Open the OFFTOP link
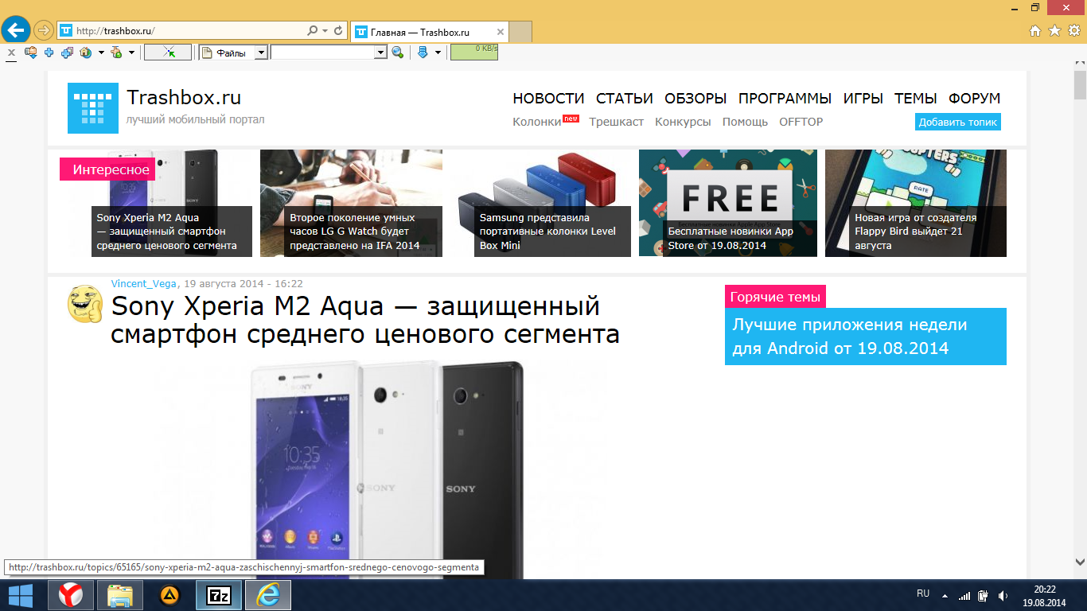Screen dimensions: 1087x611 (801, 122)
